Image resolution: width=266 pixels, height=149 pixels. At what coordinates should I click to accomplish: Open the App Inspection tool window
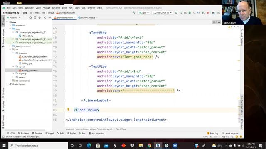point(96,133)
